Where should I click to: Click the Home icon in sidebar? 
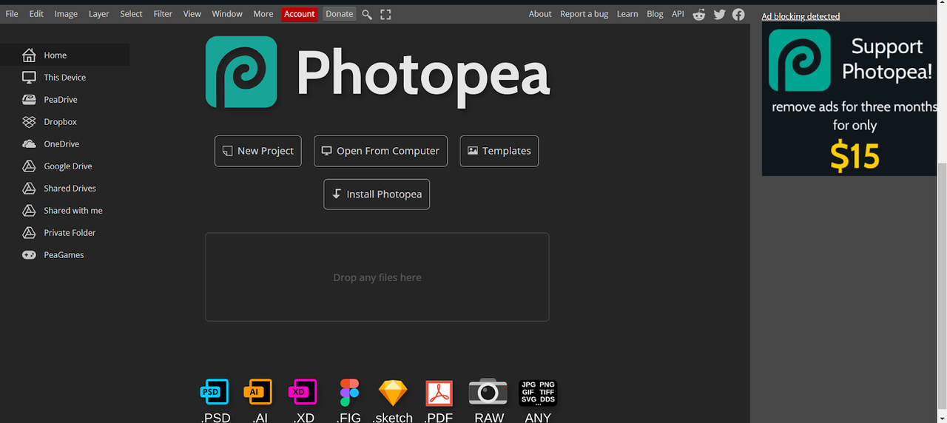pyautogui.click(x=29, y=55)
